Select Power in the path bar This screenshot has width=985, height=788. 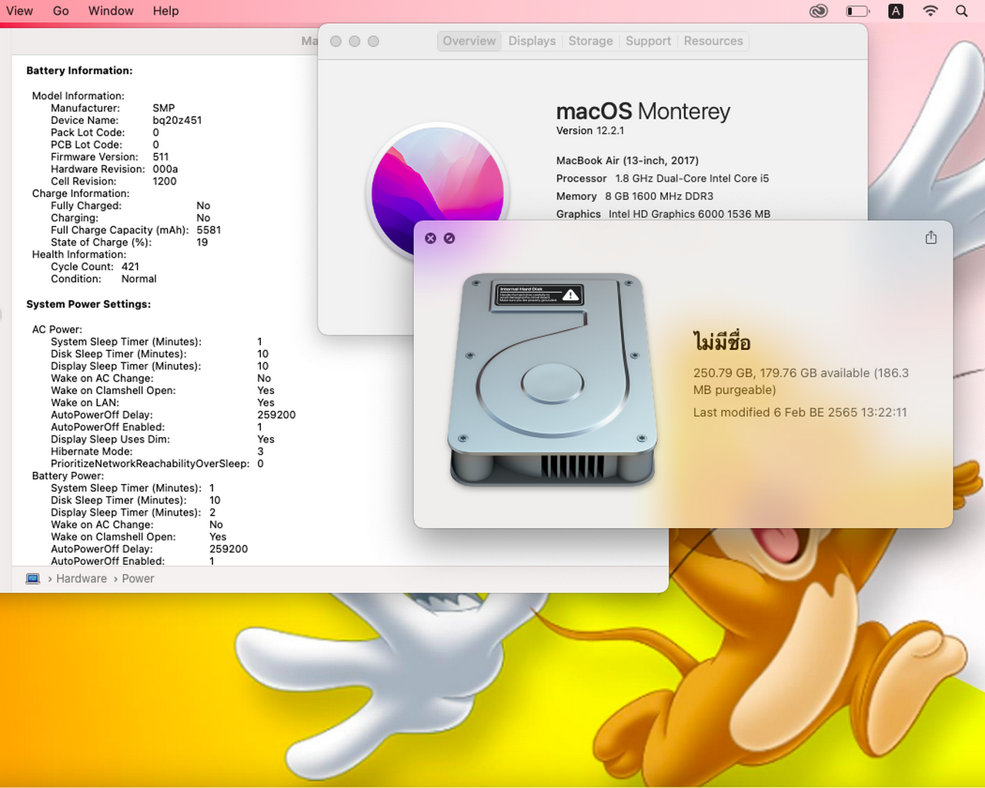coord(138,579)
